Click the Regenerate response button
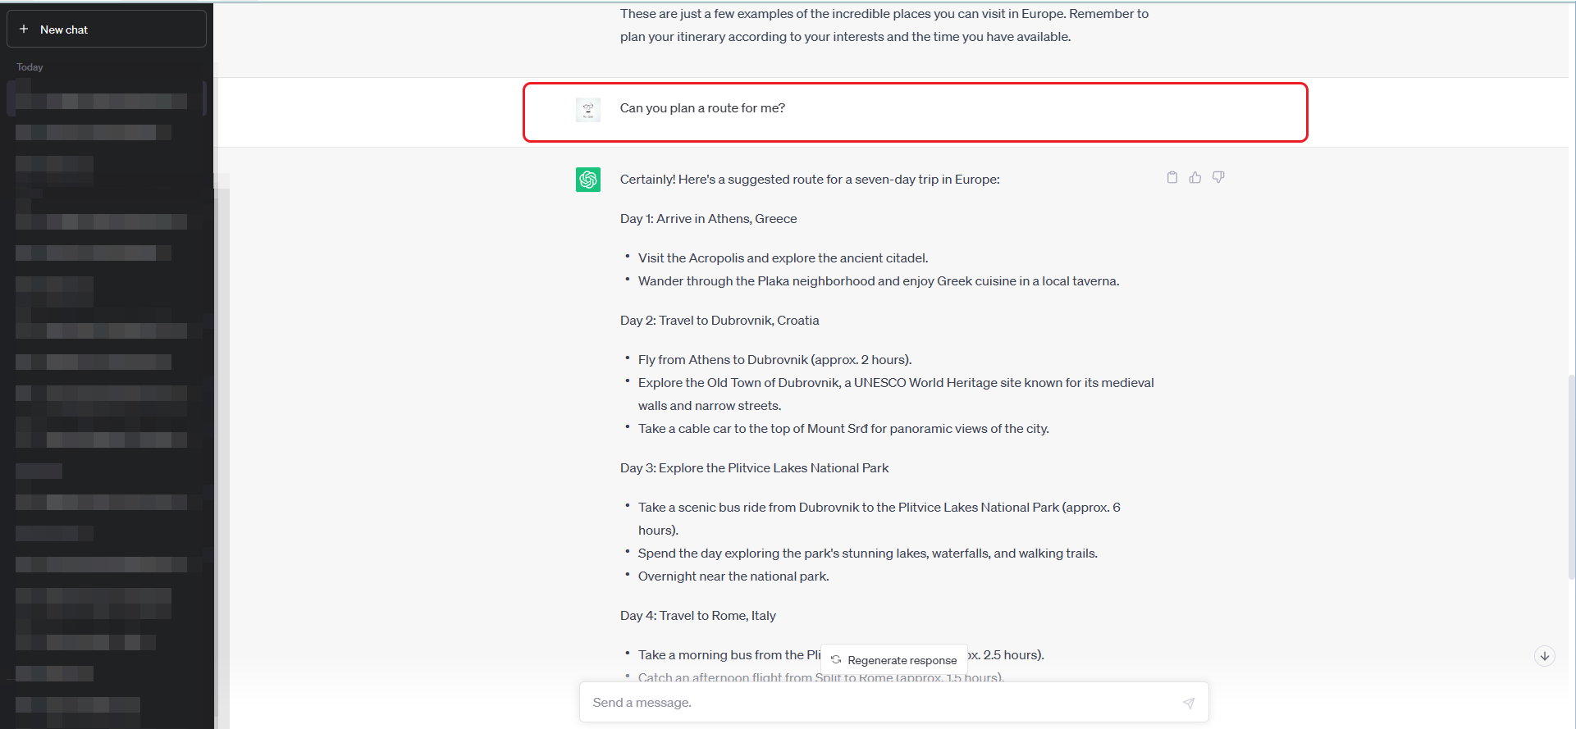Image resolution: width=1576 pixels, height=729 pixels. tap(894, 659)
